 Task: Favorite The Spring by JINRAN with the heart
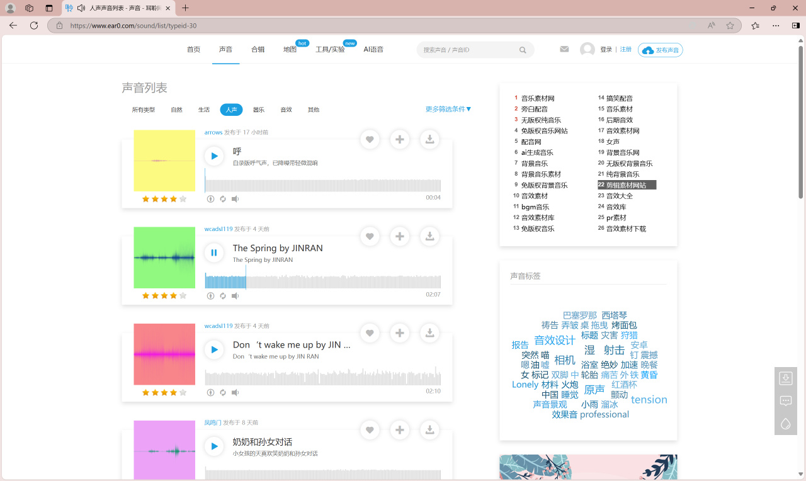[x=370, y=237]
